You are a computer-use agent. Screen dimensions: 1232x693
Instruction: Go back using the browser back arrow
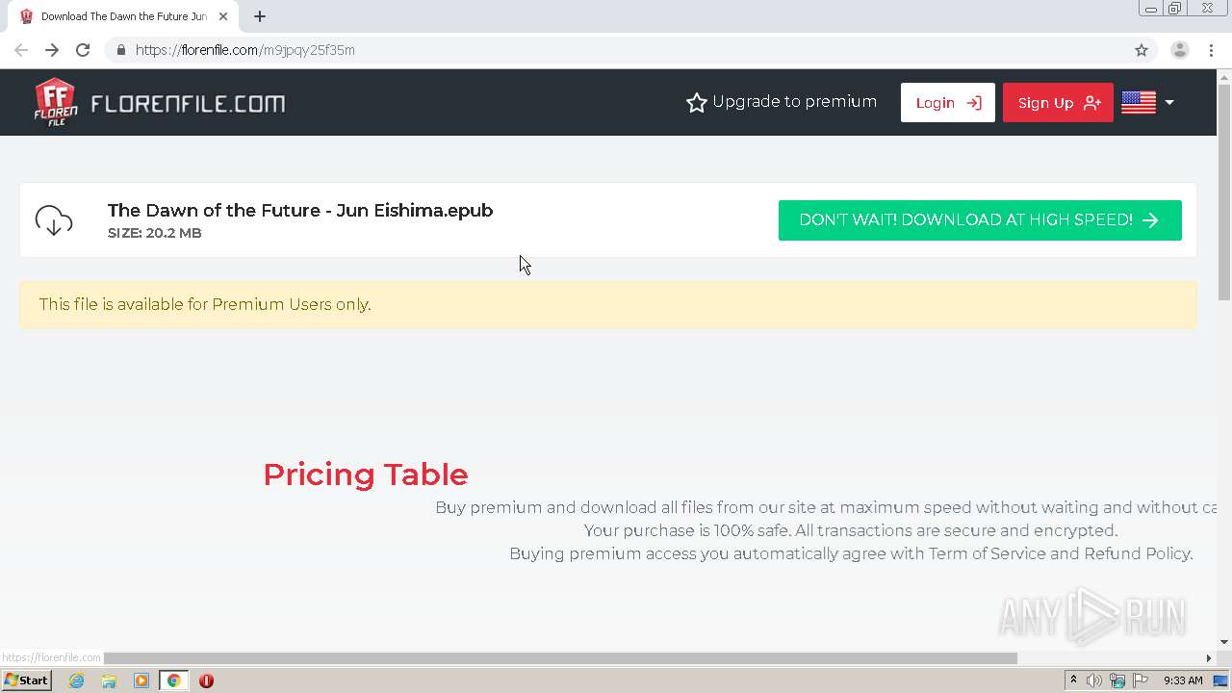pos(21,50)
